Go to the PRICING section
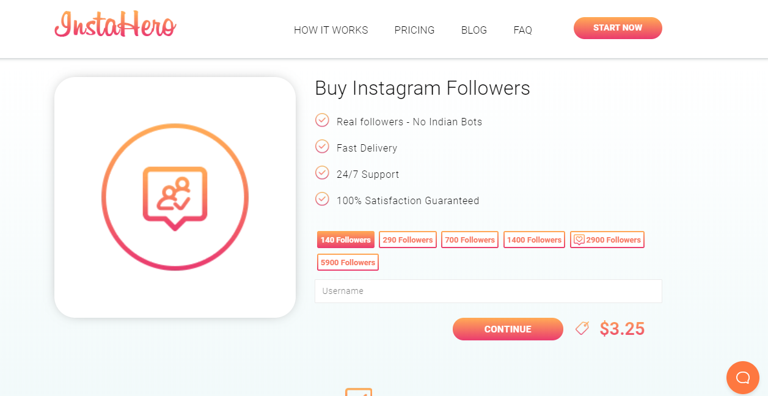The height and width of the screenshot is (396, 768). pyautogui.click(x=414, y=30)
